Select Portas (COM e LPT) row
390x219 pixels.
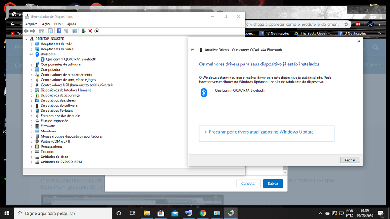pyautogui.click(x=55, y=141)
